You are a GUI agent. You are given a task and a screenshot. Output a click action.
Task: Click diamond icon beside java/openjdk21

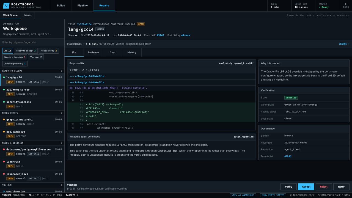(4, 174)
